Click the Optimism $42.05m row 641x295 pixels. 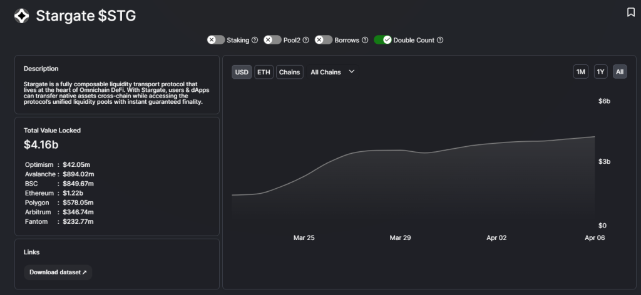58,165
